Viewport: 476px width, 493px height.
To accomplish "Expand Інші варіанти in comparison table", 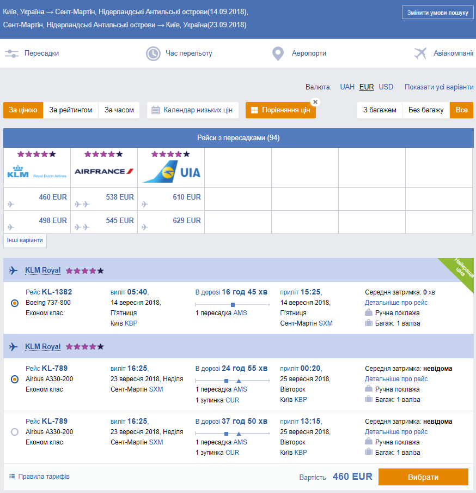I will point(25,240).
